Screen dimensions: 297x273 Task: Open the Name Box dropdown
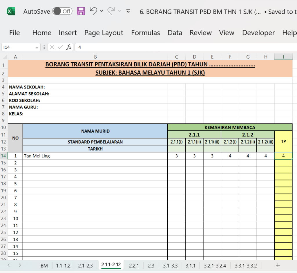(37, 47)
